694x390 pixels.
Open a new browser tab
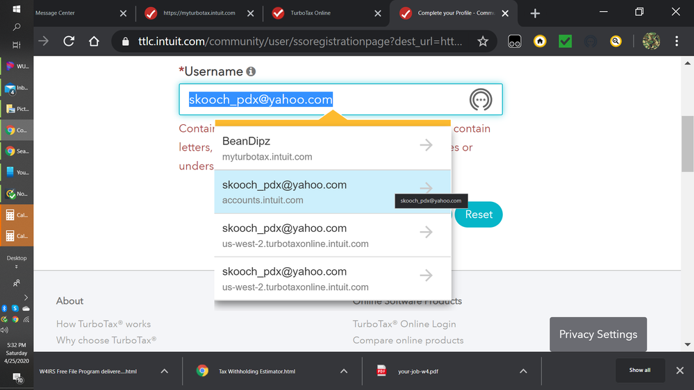535,13
